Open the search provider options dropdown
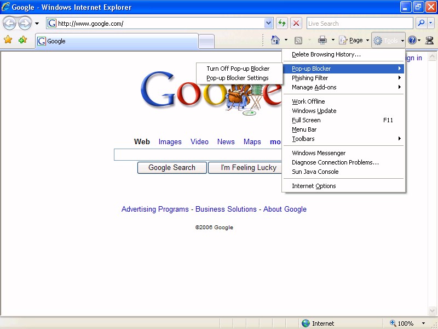Image resolution: width=438 pixels, height=329 pixels. (x=430, y=23)
